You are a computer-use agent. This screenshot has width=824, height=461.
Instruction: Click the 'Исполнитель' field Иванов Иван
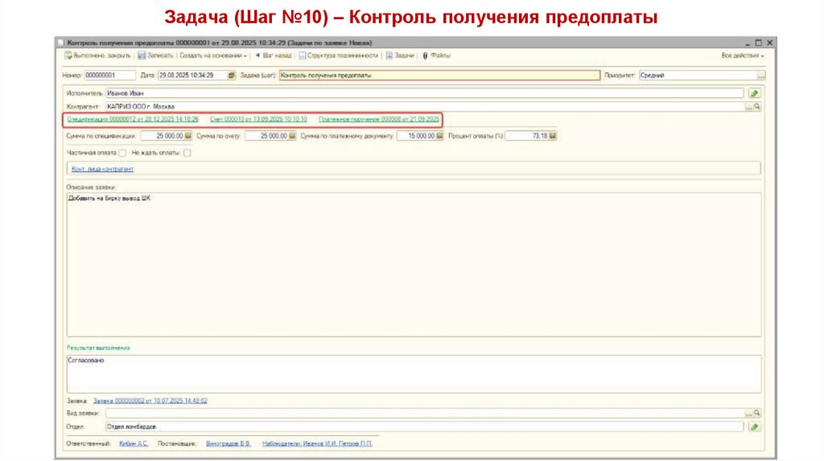(424, 93)
